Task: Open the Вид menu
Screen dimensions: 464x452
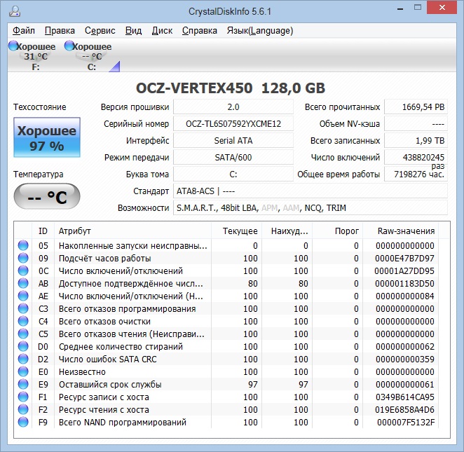Action: pyautogui.click(x=133, y=31)
